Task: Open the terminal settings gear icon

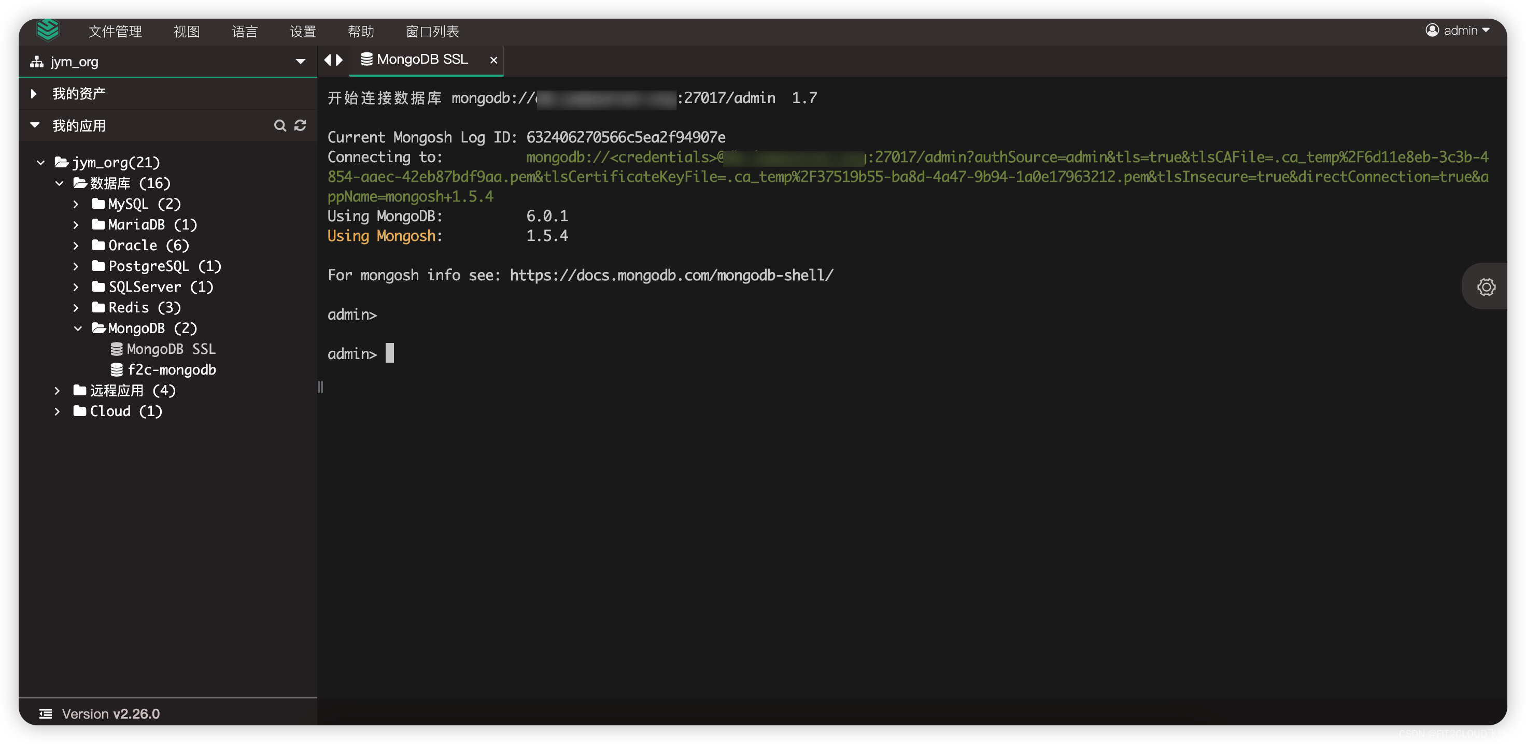Action: [x=1486, y=287]
